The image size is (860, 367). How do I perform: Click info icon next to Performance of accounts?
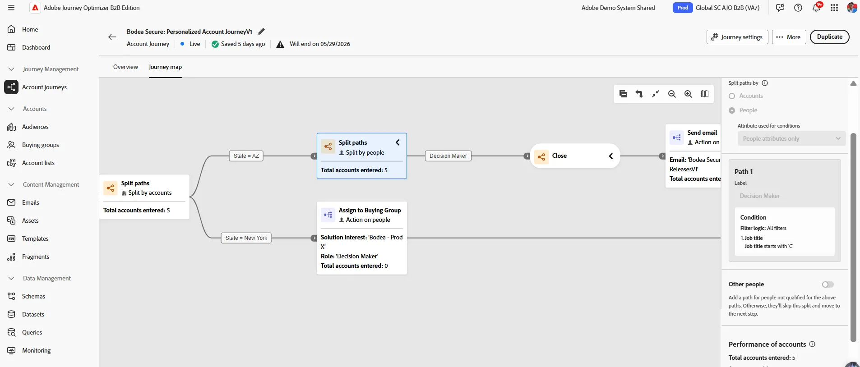[x=812, y=344]
